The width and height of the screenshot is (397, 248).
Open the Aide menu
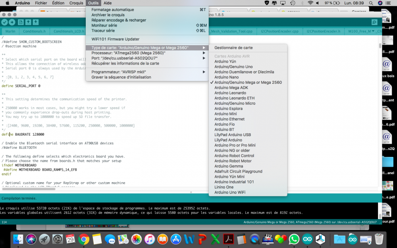point(108,3)
